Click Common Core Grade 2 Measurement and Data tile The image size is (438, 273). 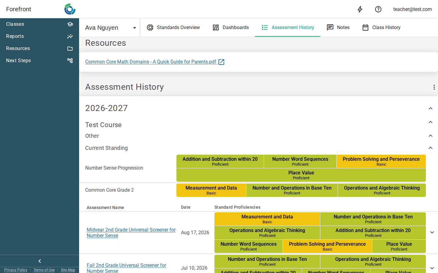point(211,190)
